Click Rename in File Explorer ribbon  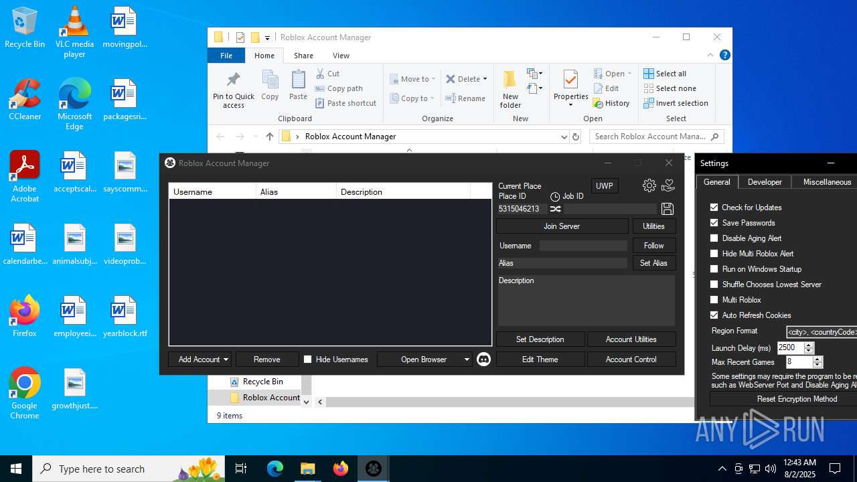[x=465, y=98]
